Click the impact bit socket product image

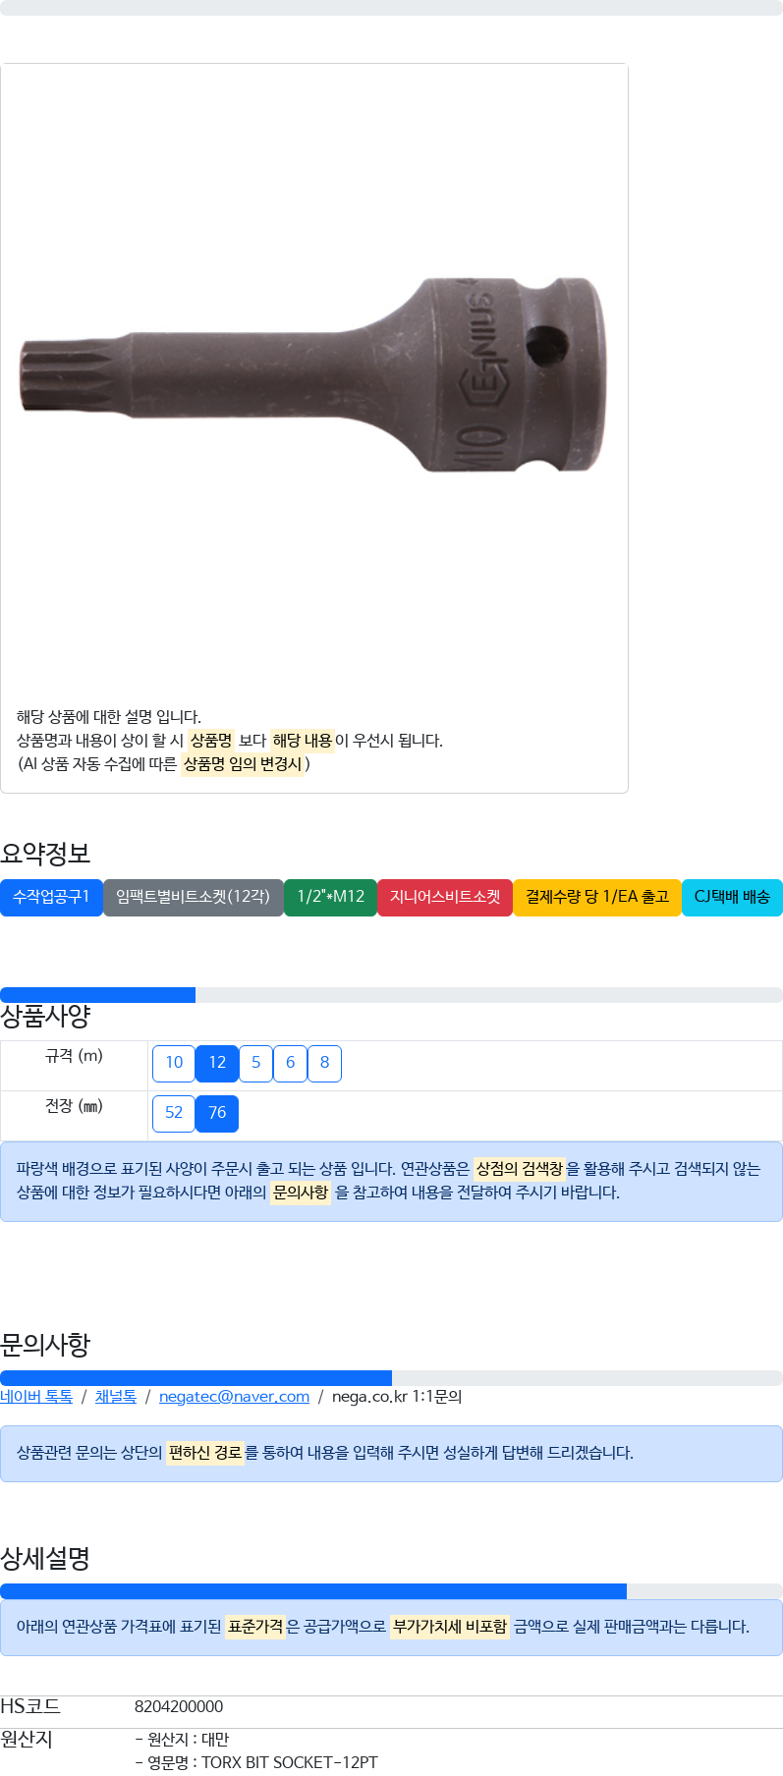314,374
